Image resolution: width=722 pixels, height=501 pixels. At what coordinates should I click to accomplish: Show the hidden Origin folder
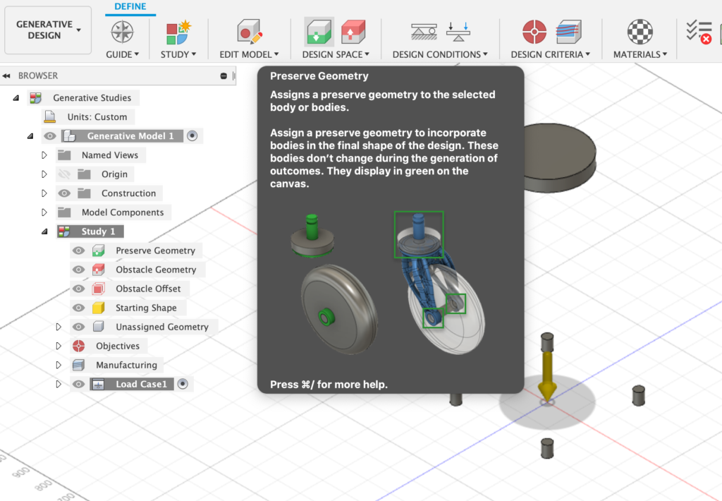coord(65,174)
